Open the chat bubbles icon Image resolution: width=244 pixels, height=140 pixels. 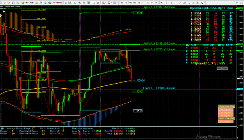coord(241,3)
